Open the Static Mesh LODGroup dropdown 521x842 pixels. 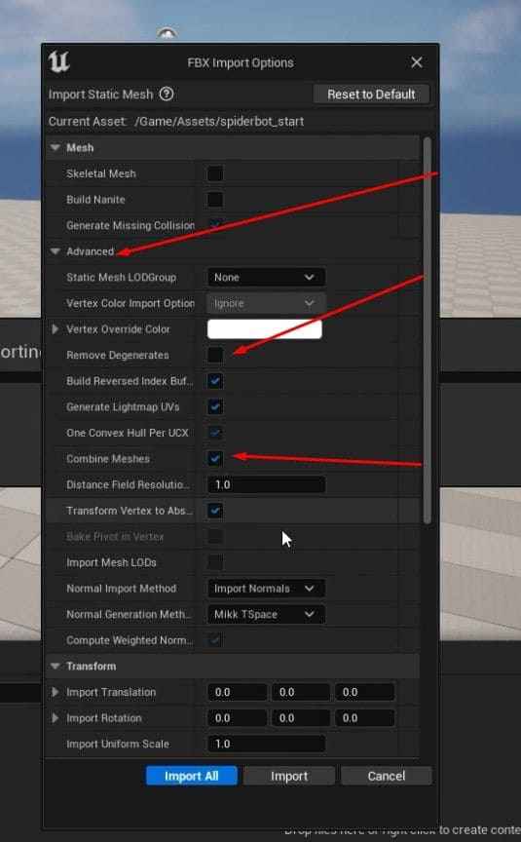pos(266,277)
